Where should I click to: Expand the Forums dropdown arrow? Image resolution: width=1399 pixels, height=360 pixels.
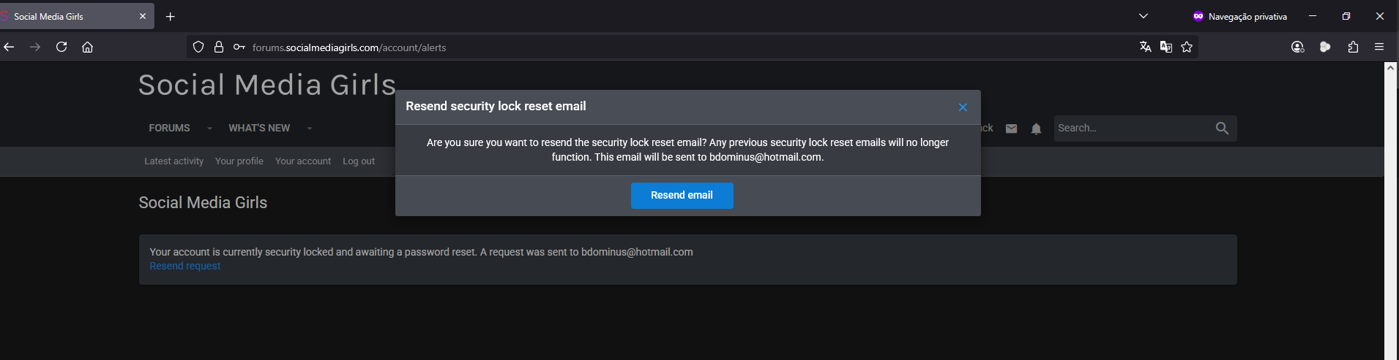[209, 129]
